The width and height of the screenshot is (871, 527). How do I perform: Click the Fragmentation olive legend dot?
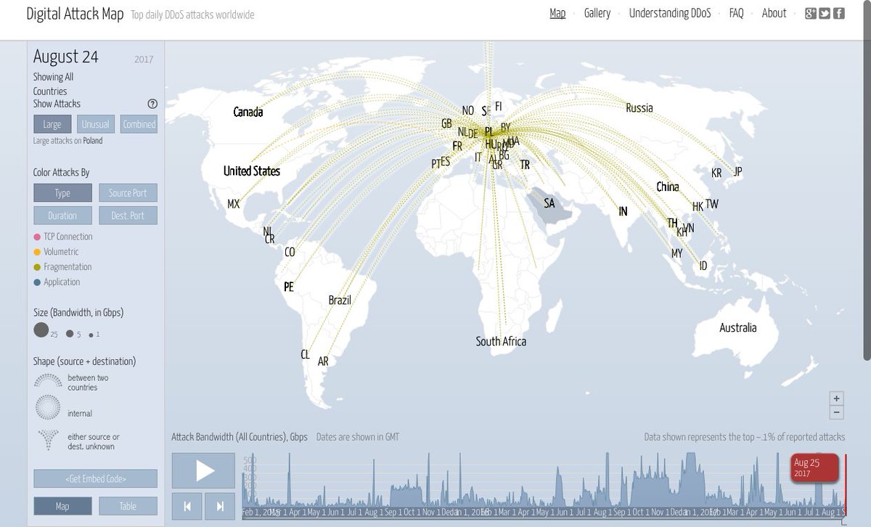coord(37,267)
